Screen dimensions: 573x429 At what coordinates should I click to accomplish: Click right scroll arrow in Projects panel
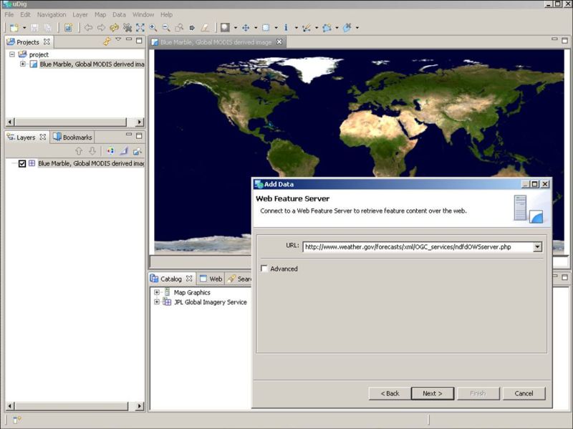(x=139, y=122)
